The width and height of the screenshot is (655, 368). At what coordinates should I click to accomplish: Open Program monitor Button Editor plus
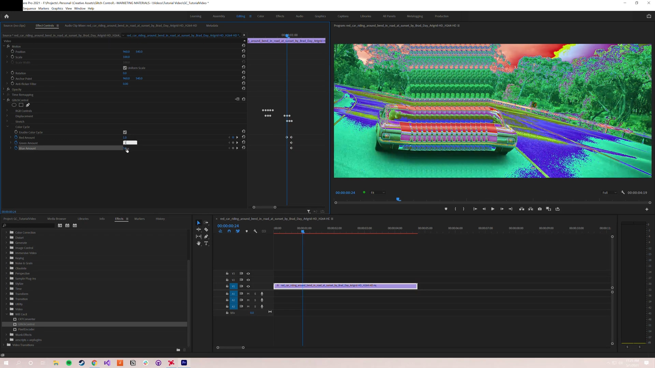[647, 209]
